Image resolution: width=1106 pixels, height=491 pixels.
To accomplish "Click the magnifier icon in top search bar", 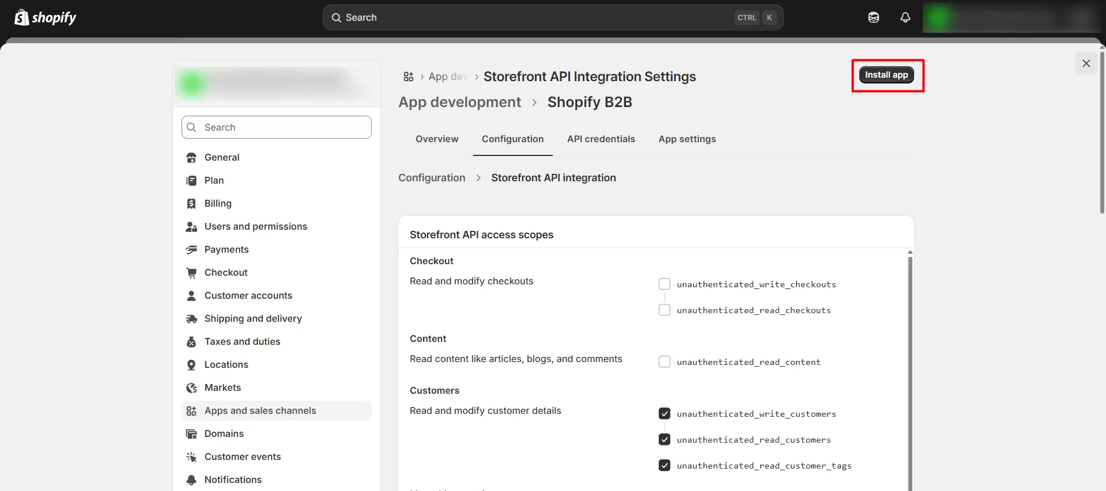I will pos(337,18).
